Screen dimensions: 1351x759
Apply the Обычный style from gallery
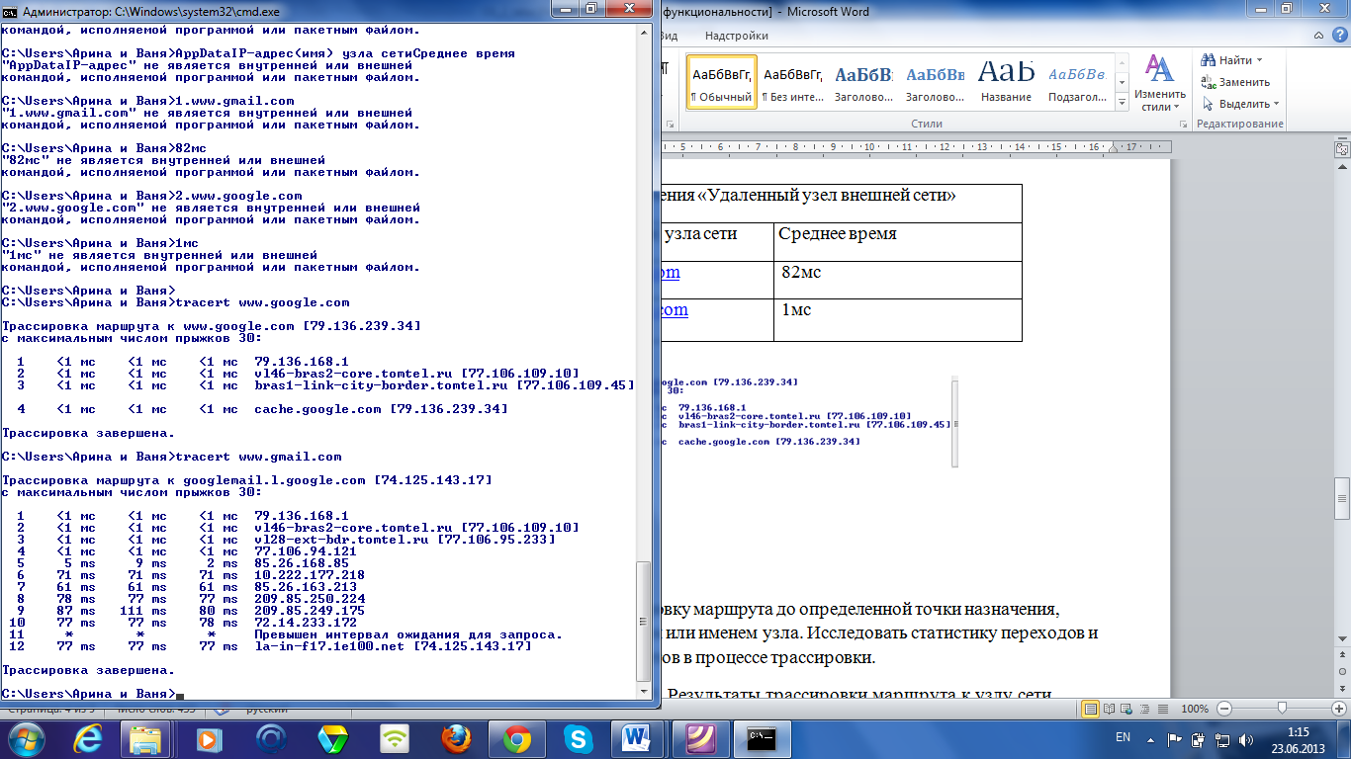(722, 82)
